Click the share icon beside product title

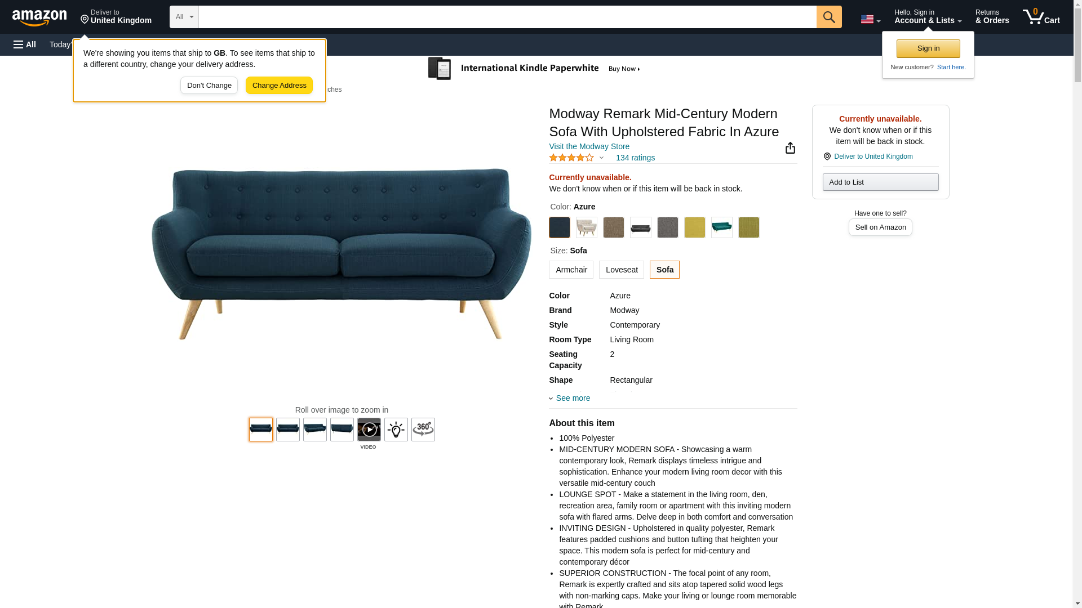tap(790, 147)
